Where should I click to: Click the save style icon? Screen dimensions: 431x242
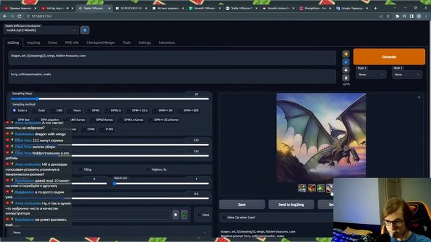pyautogui.click(x=345, y=70)
